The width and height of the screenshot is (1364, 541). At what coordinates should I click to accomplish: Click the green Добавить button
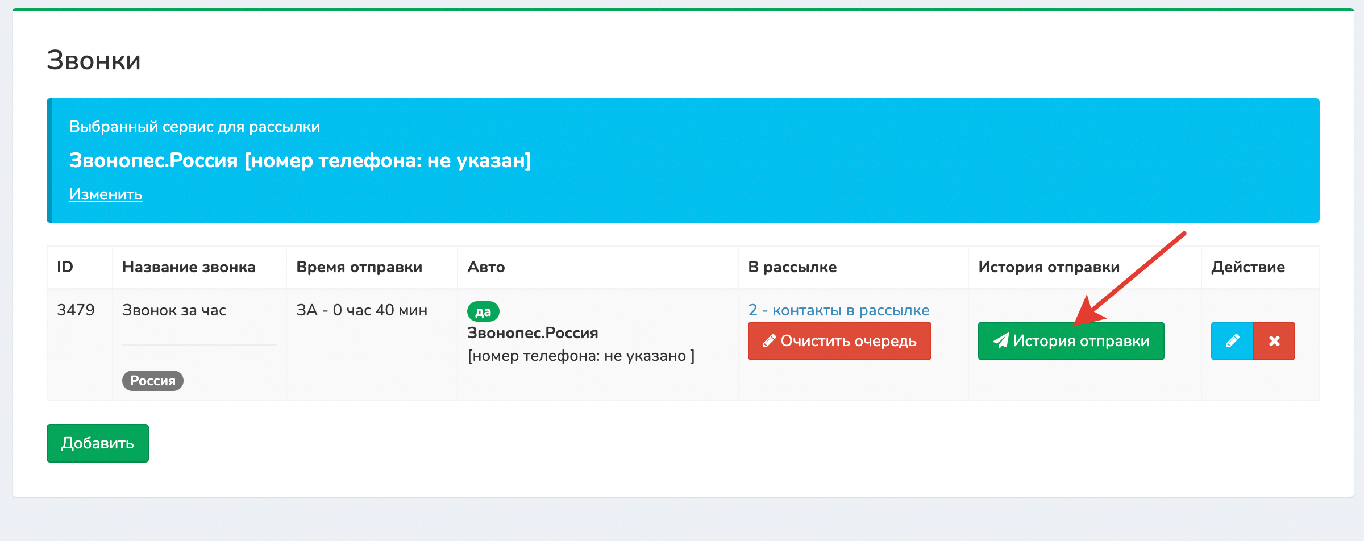point(98,443)
